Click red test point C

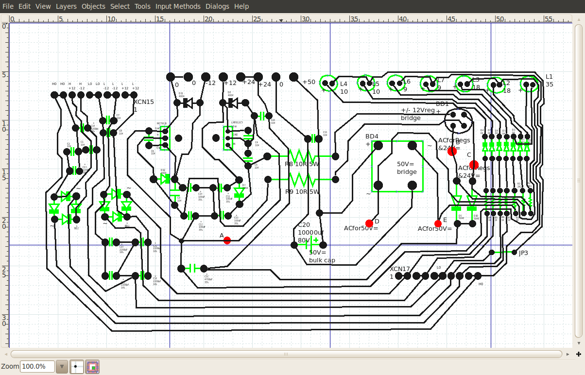click(x=474, y=165)
